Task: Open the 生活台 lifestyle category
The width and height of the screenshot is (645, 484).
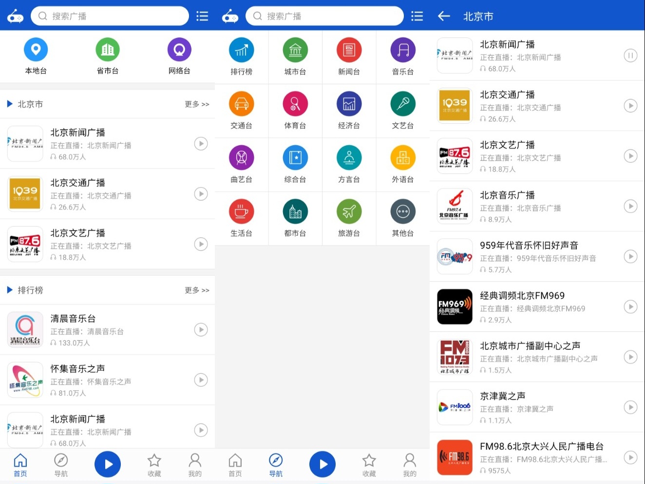Action: [242, 218]
